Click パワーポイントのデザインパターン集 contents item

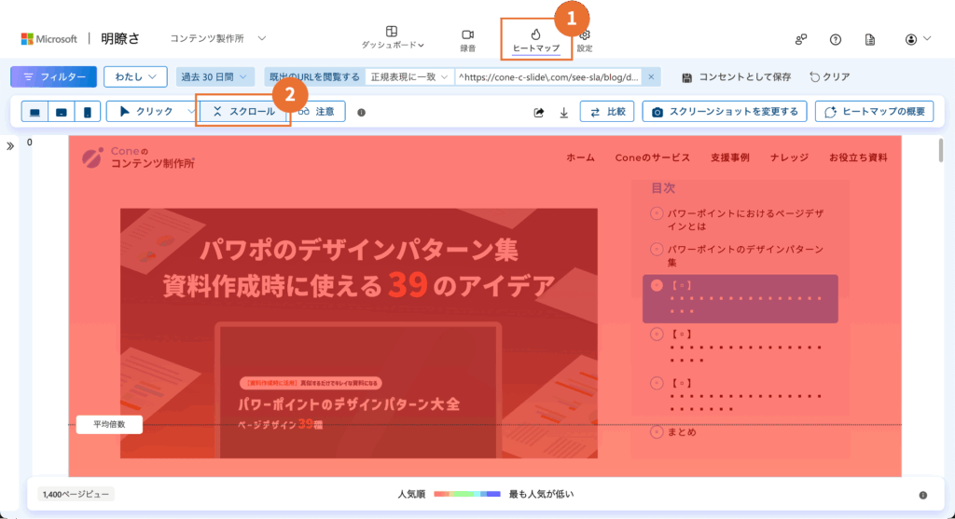coord(738,255)
